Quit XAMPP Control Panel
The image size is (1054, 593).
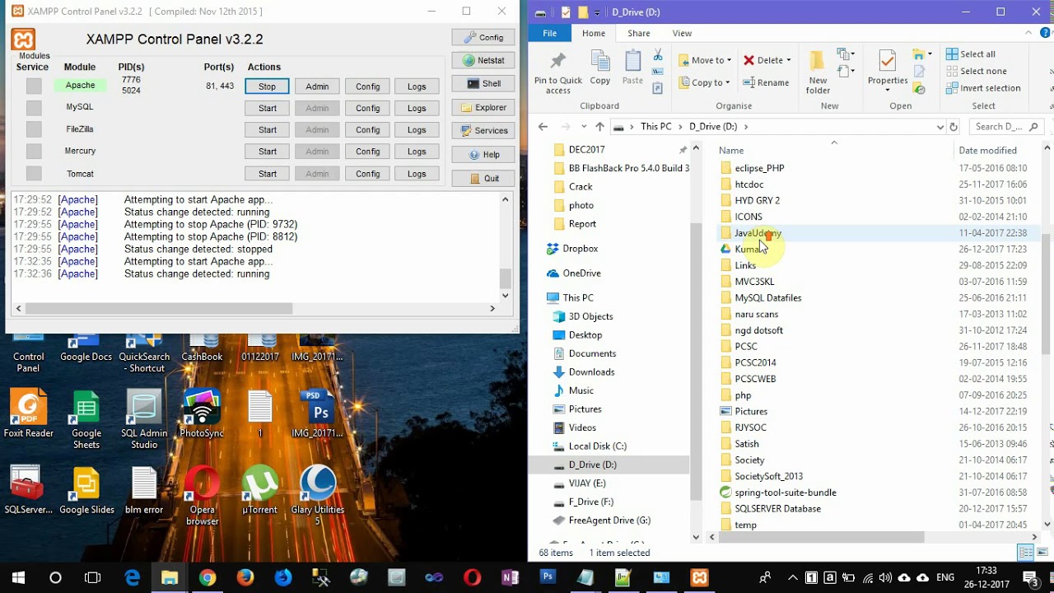coord(483,178)
